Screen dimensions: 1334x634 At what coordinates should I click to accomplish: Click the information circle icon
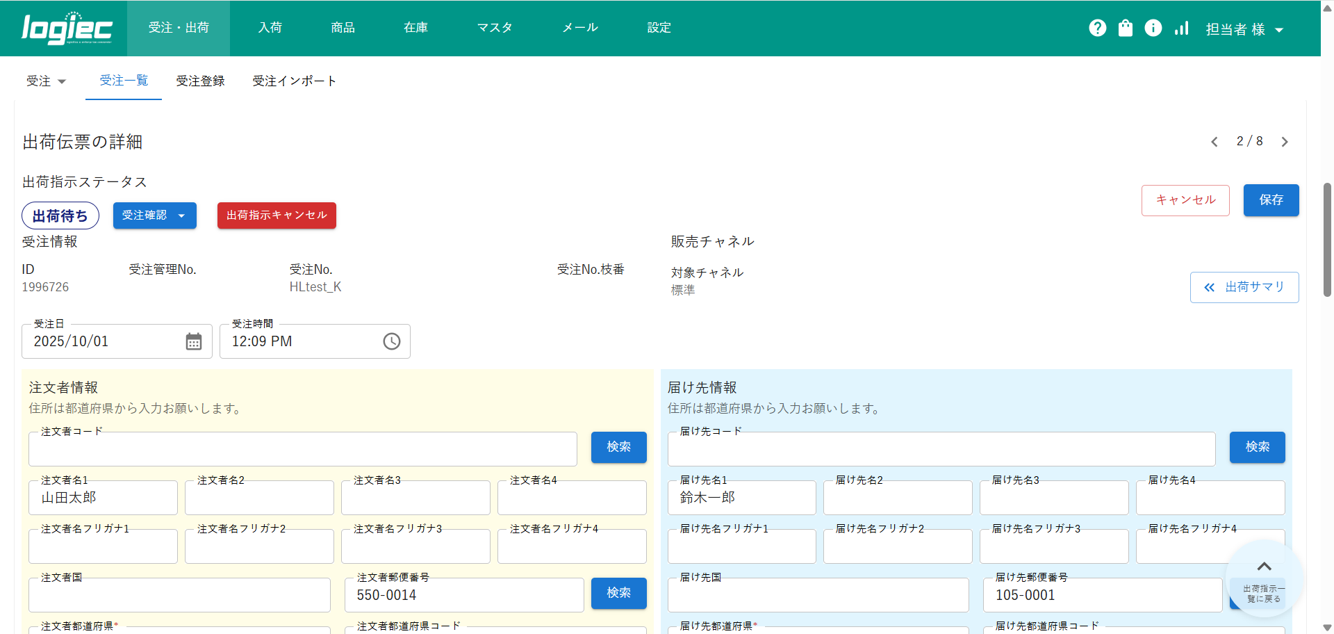point(1153,28)
